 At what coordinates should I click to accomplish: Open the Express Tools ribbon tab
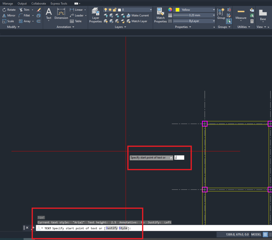coord(59,3)
